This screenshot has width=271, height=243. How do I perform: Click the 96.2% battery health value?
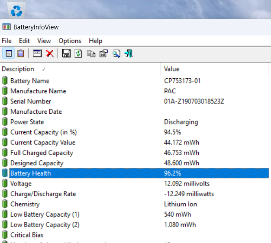(172, 173)
